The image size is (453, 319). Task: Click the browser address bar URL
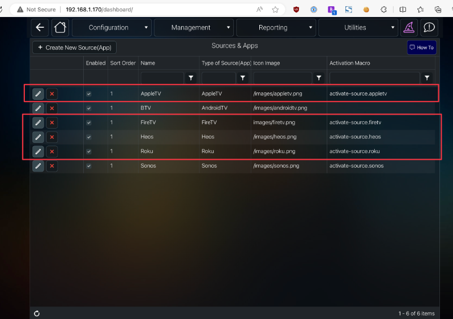[100, 10]
